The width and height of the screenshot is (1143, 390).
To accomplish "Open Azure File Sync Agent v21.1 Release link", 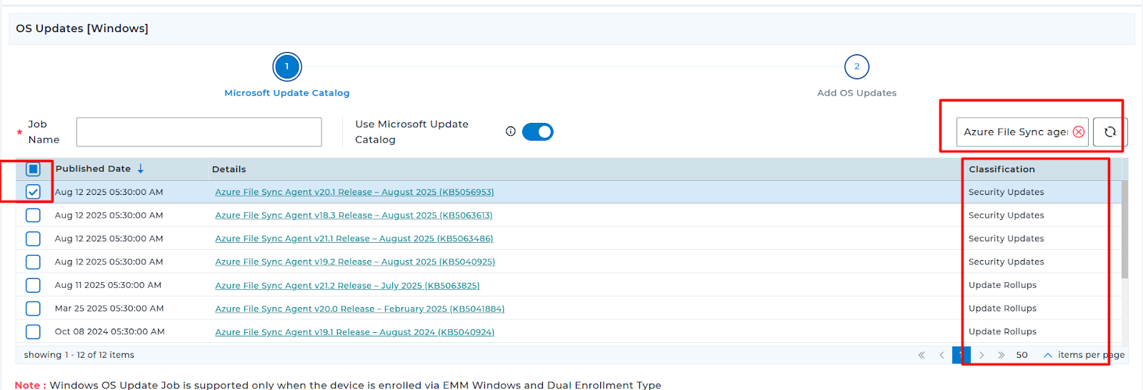I will (x=354, y=239).
